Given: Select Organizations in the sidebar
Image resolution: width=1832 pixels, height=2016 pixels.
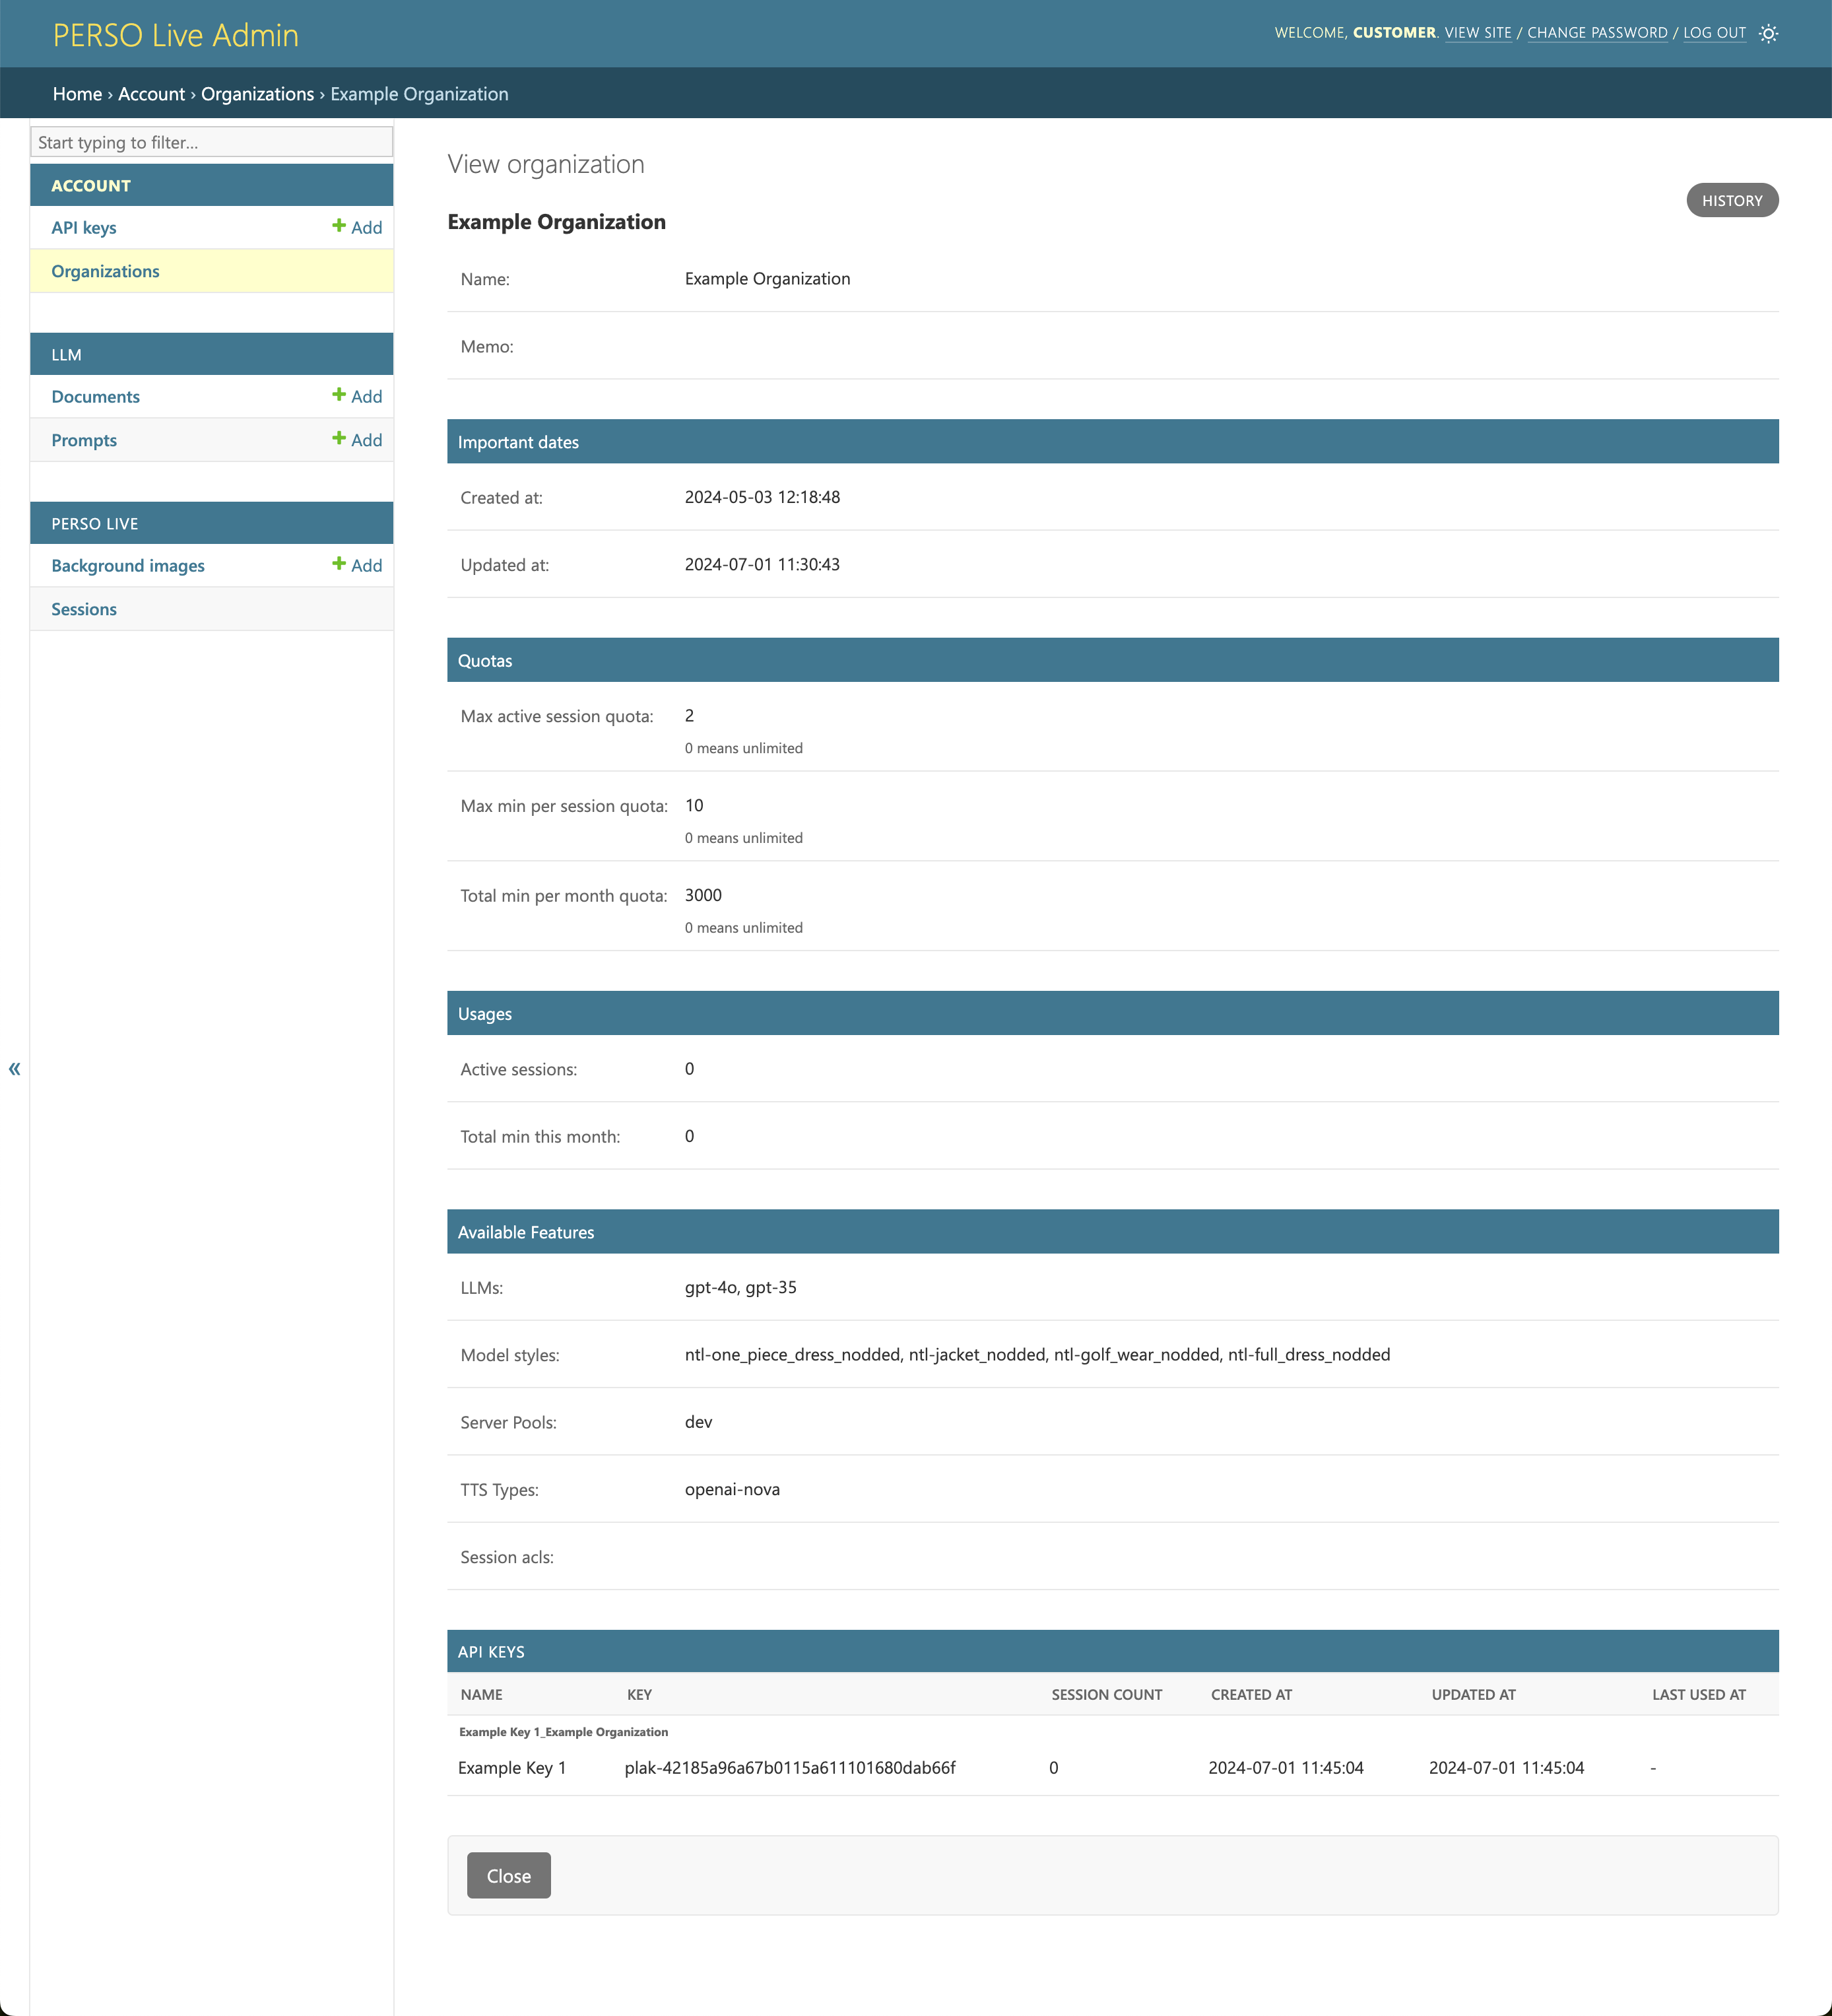Looking at the screenshot, I should click(105, 271).
